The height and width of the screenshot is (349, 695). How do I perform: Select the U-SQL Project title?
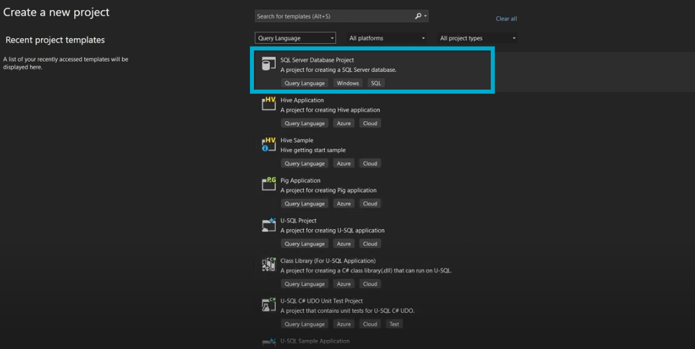298,221
